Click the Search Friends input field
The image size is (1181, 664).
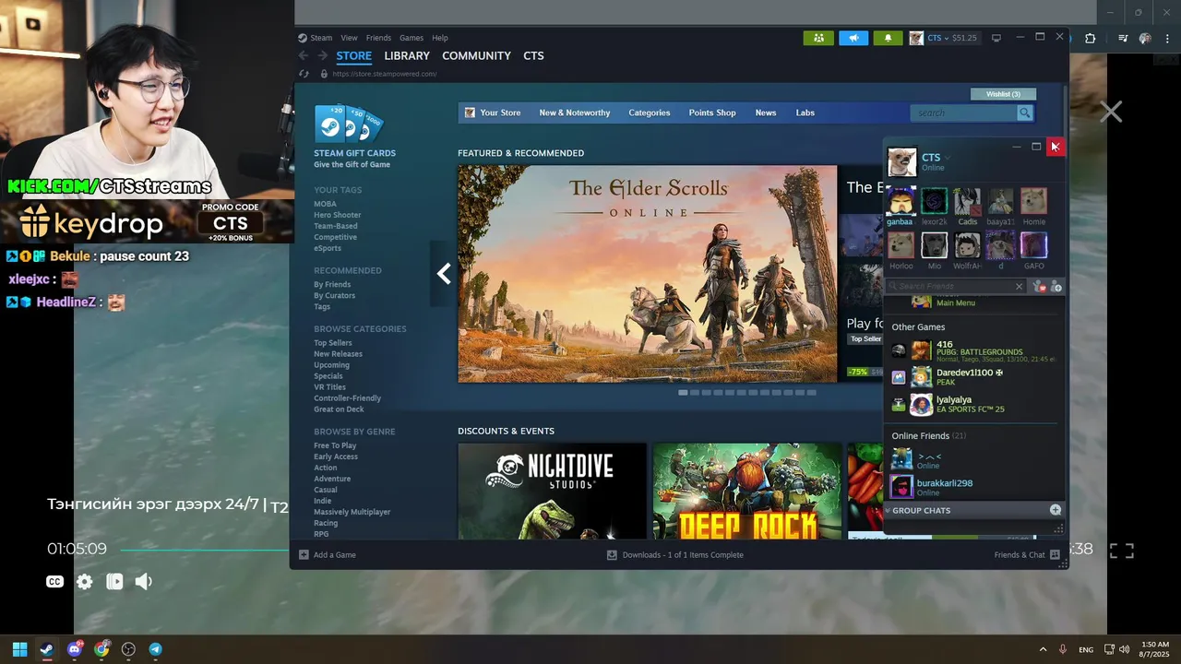click(954, 287)
